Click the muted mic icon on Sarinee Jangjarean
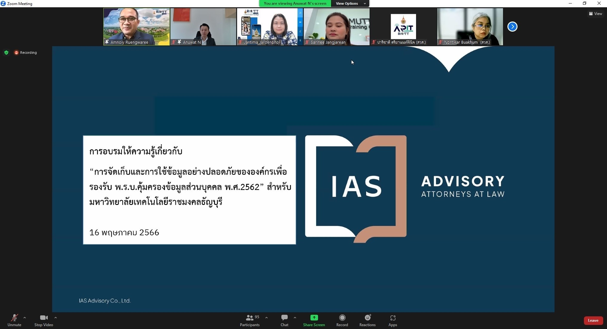 [307, 42]
